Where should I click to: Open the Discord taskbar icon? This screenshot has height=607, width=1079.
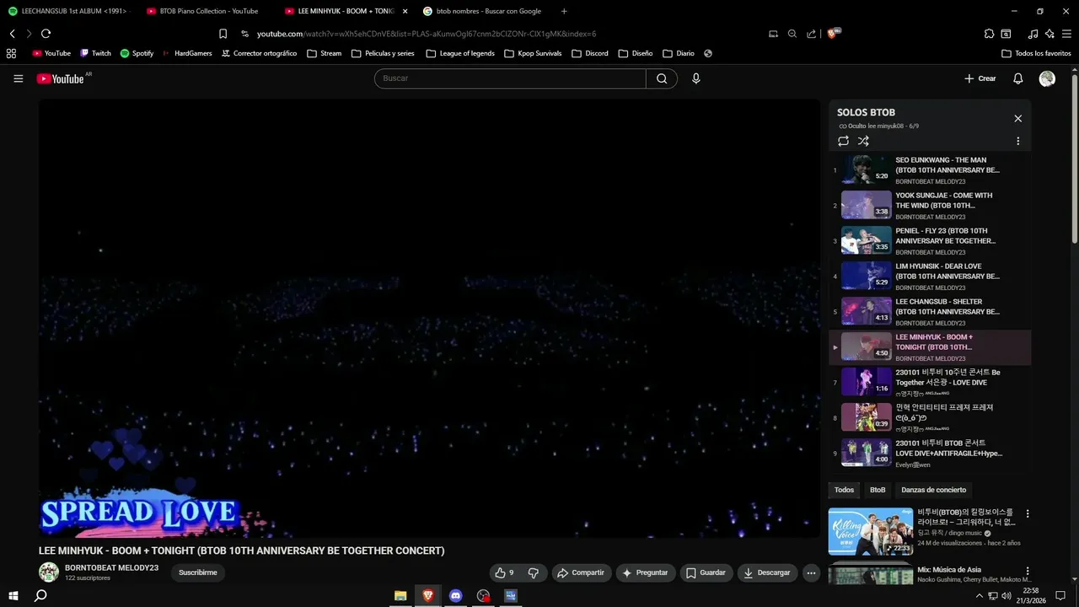point(455,595)
